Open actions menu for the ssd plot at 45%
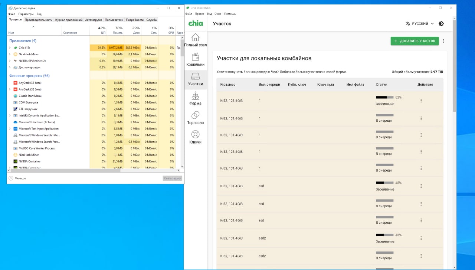Image resolution: width=475 pixels, height=270 pixels. pos(421,186)
